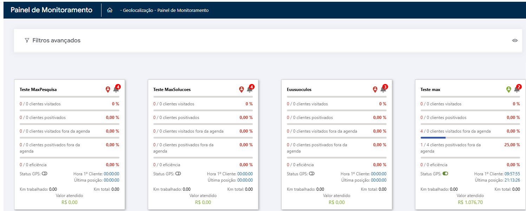Screen dimensions: 526x211
Task: Toggle GPS status switch on Teste max card
Action: [445, 174]
